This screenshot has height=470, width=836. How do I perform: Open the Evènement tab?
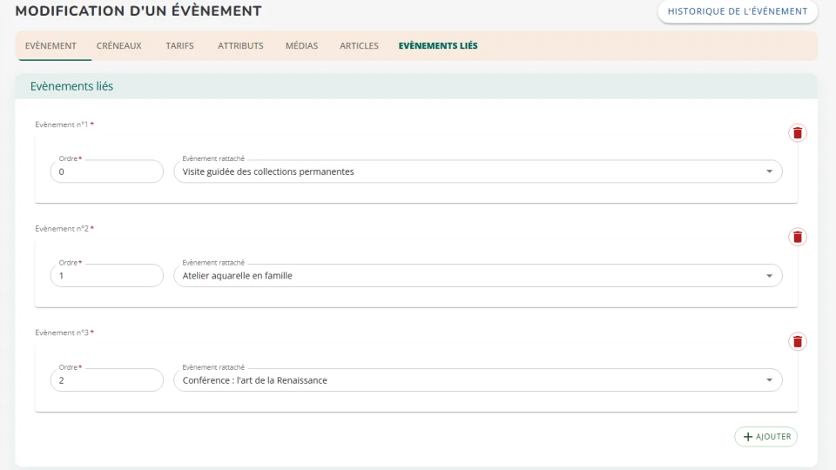[51, 46]
